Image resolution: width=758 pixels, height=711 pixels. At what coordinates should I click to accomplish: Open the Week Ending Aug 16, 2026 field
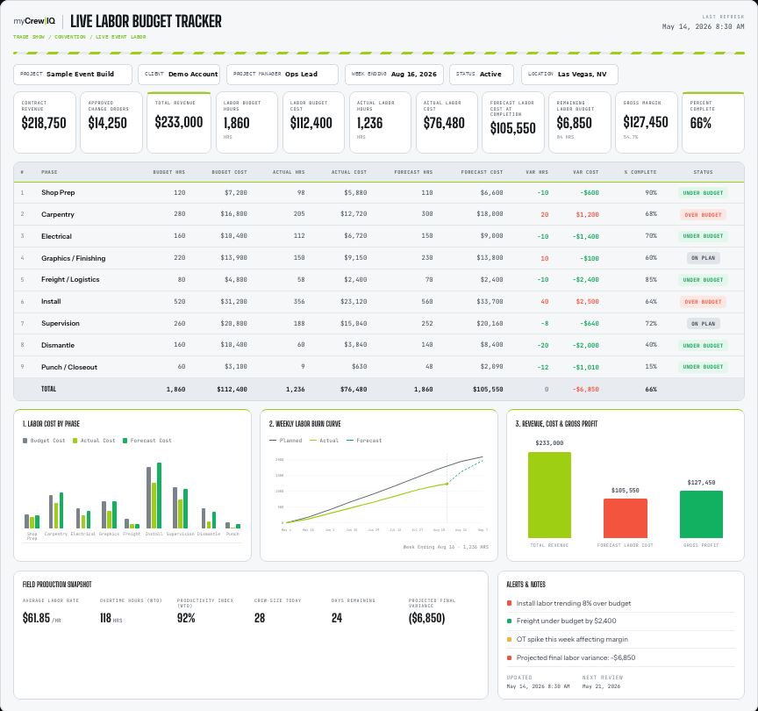click(394, 75)
